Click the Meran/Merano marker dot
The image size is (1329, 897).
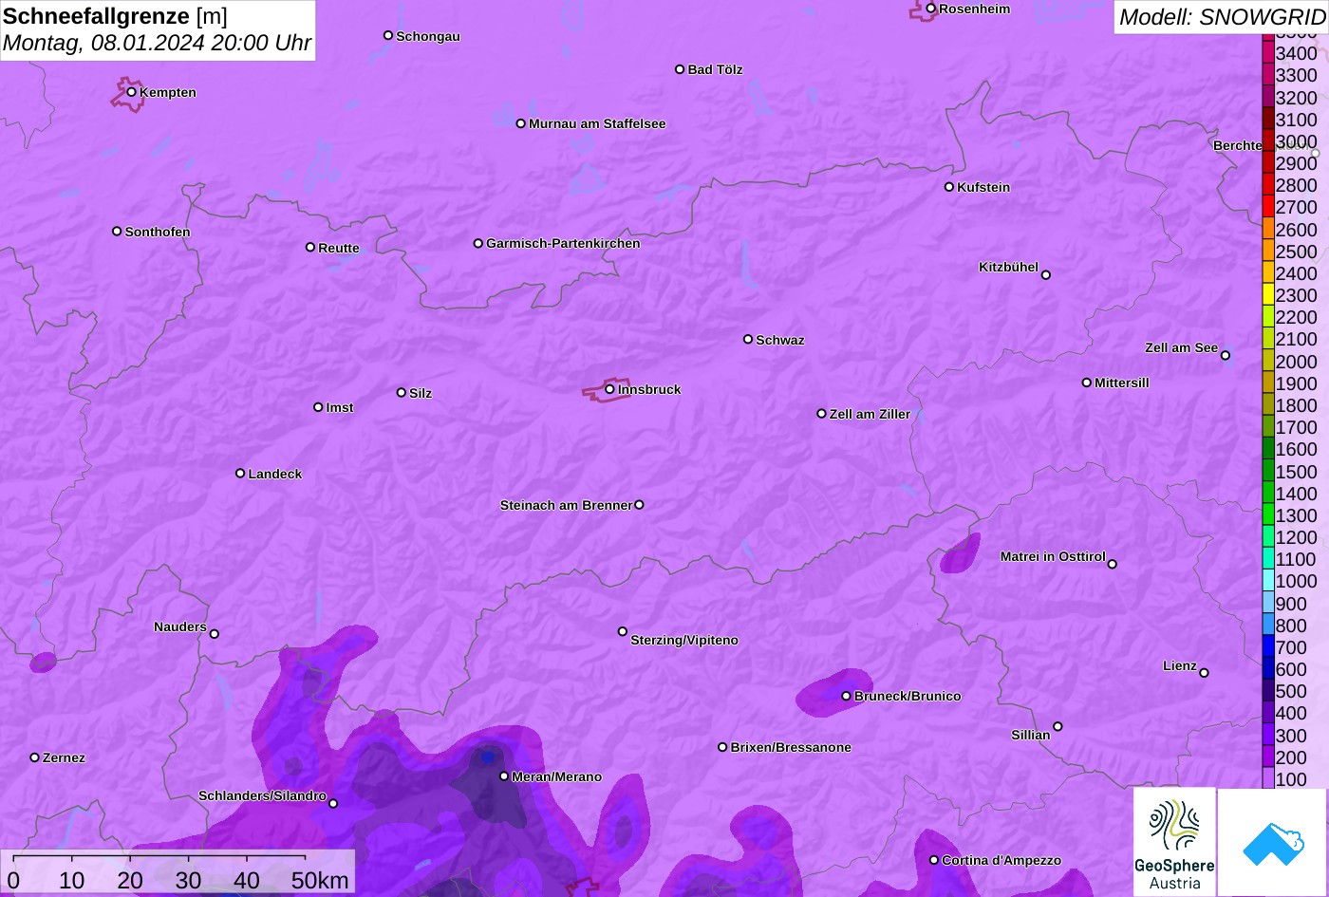(504, 776)
